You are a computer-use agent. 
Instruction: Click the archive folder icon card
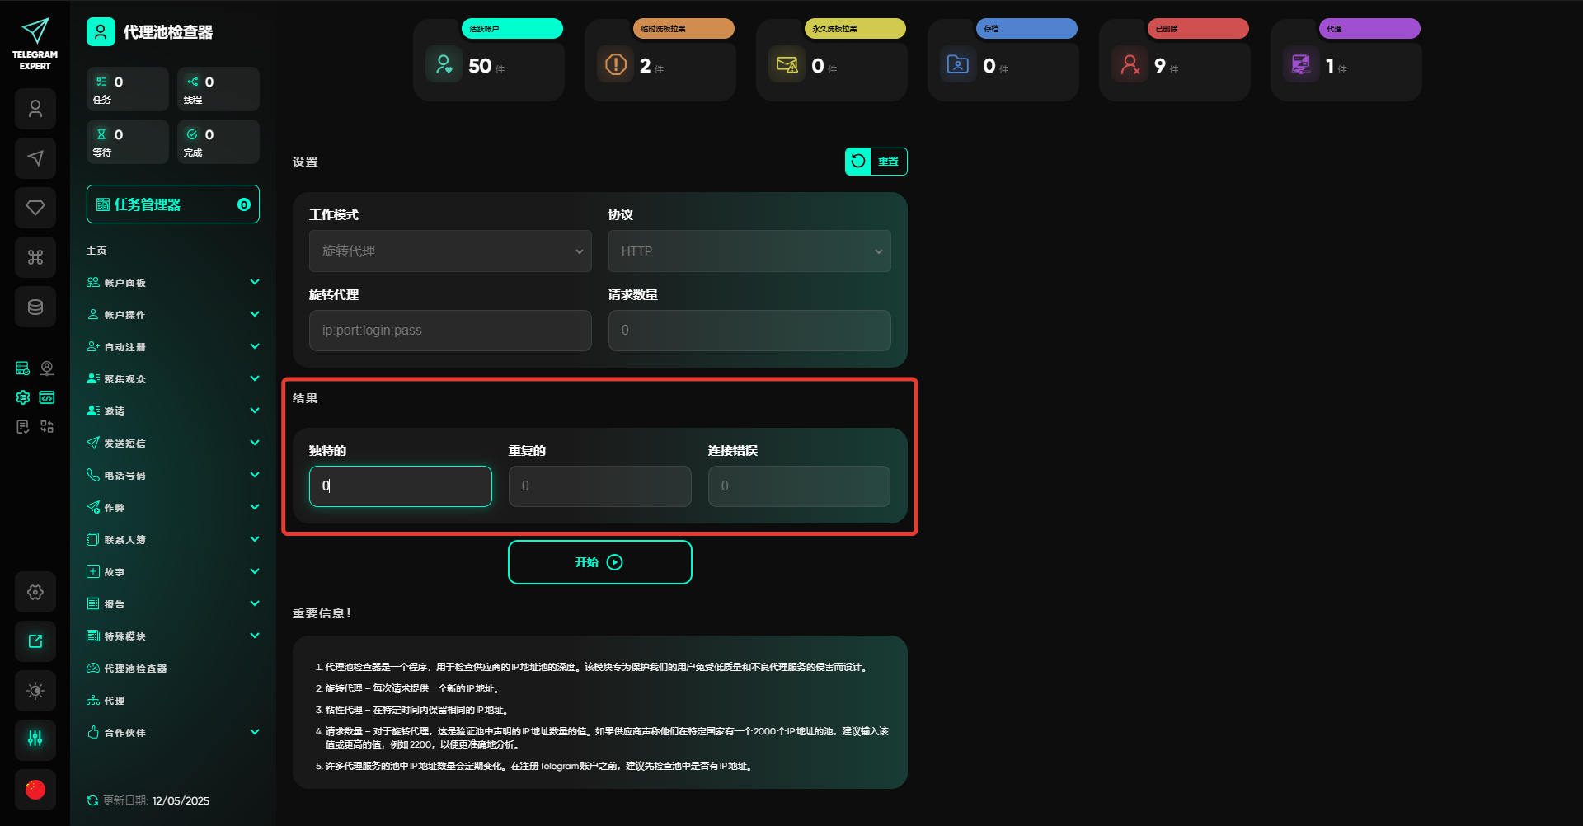[x=957, y=65]
